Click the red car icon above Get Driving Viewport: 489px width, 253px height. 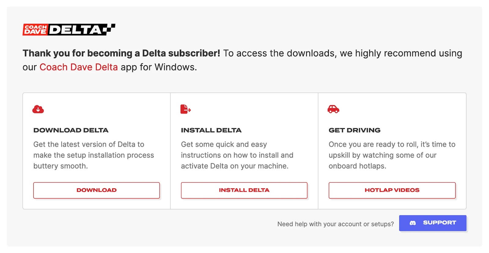coord(333,109)
